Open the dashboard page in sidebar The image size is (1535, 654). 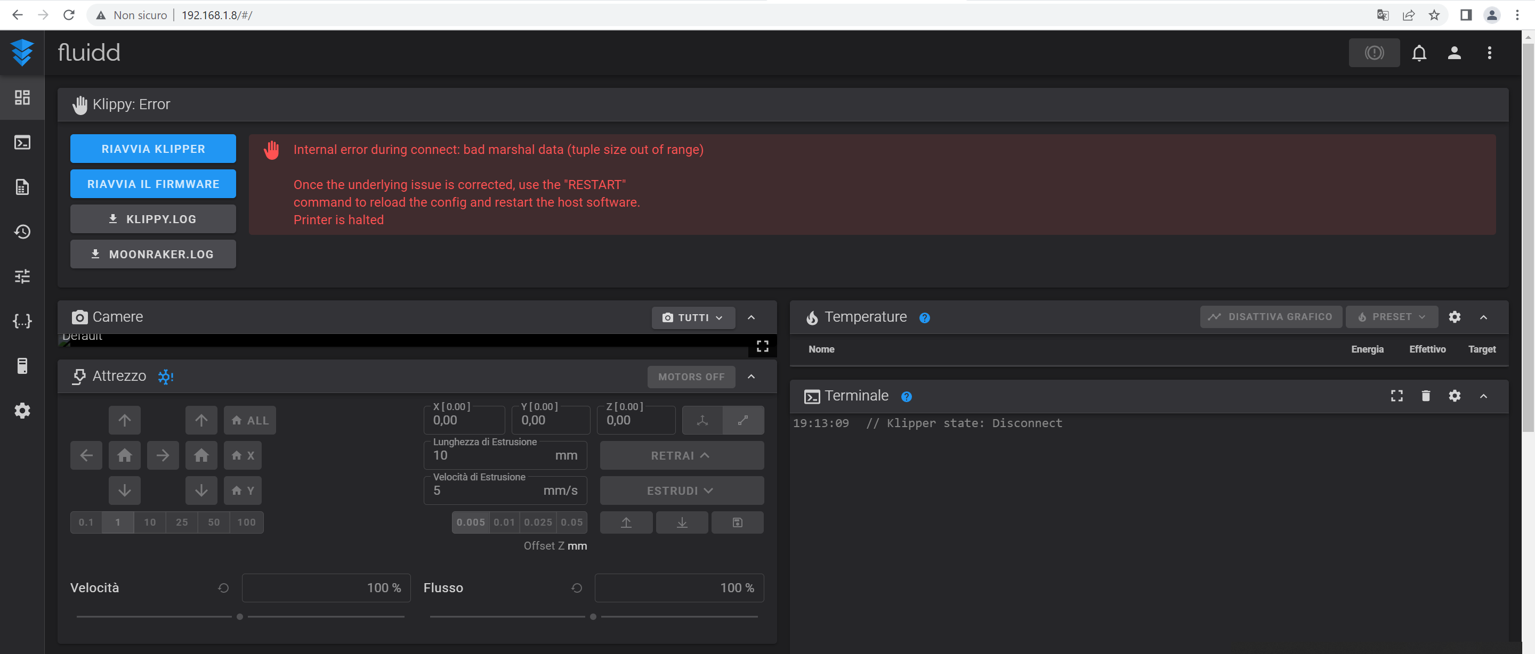point(22,97)
